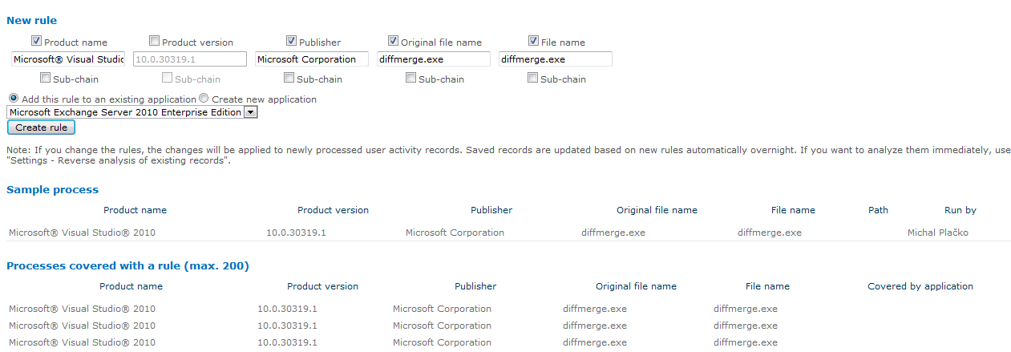Click the File name input field

[556, 59]
